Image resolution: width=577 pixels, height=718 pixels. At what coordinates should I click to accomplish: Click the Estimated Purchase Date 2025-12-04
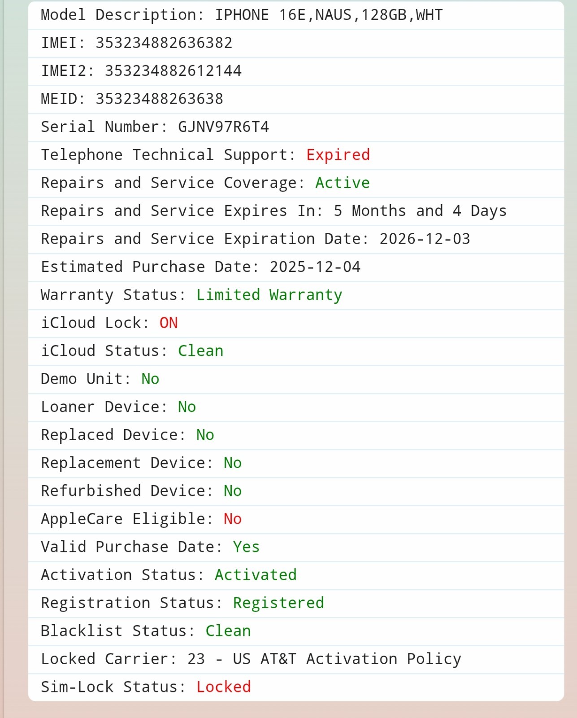point(315,267)
